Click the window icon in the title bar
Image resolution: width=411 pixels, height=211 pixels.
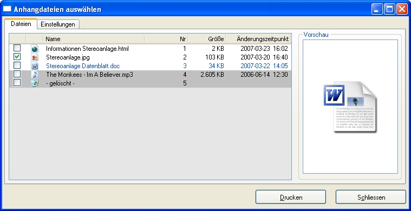[x=7, y=9]
